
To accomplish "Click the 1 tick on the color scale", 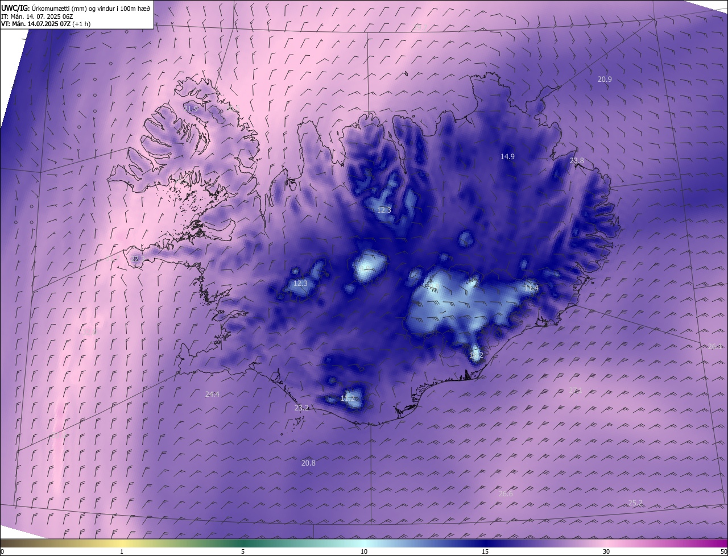I will (122, 551).
